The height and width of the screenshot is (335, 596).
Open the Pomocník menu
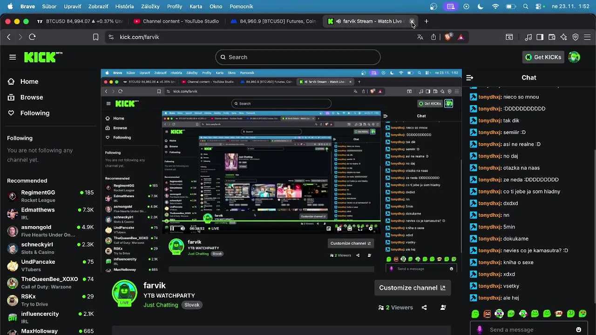[241, 7]
